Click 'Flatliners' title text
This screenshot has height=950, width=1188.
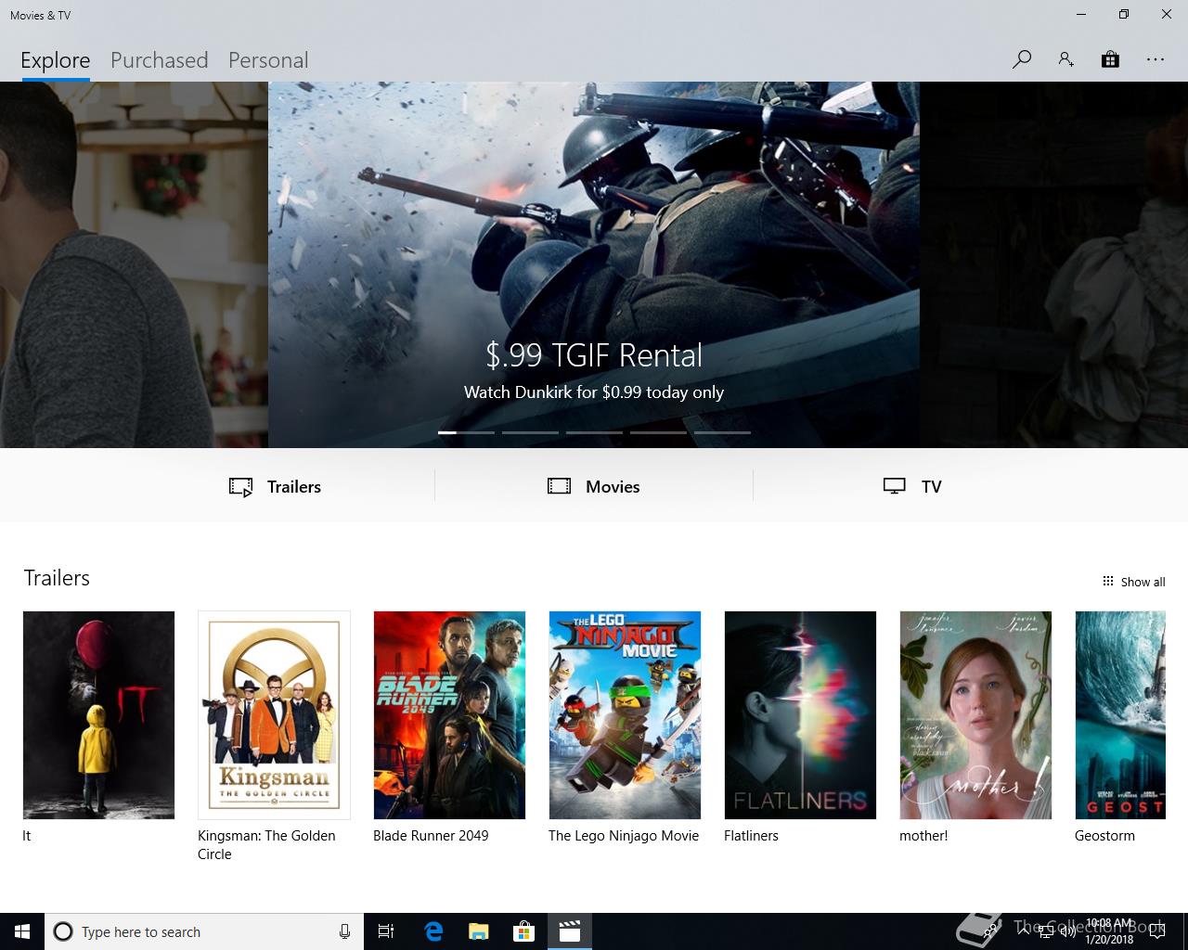pyautogui.click(x=751, y=836)
